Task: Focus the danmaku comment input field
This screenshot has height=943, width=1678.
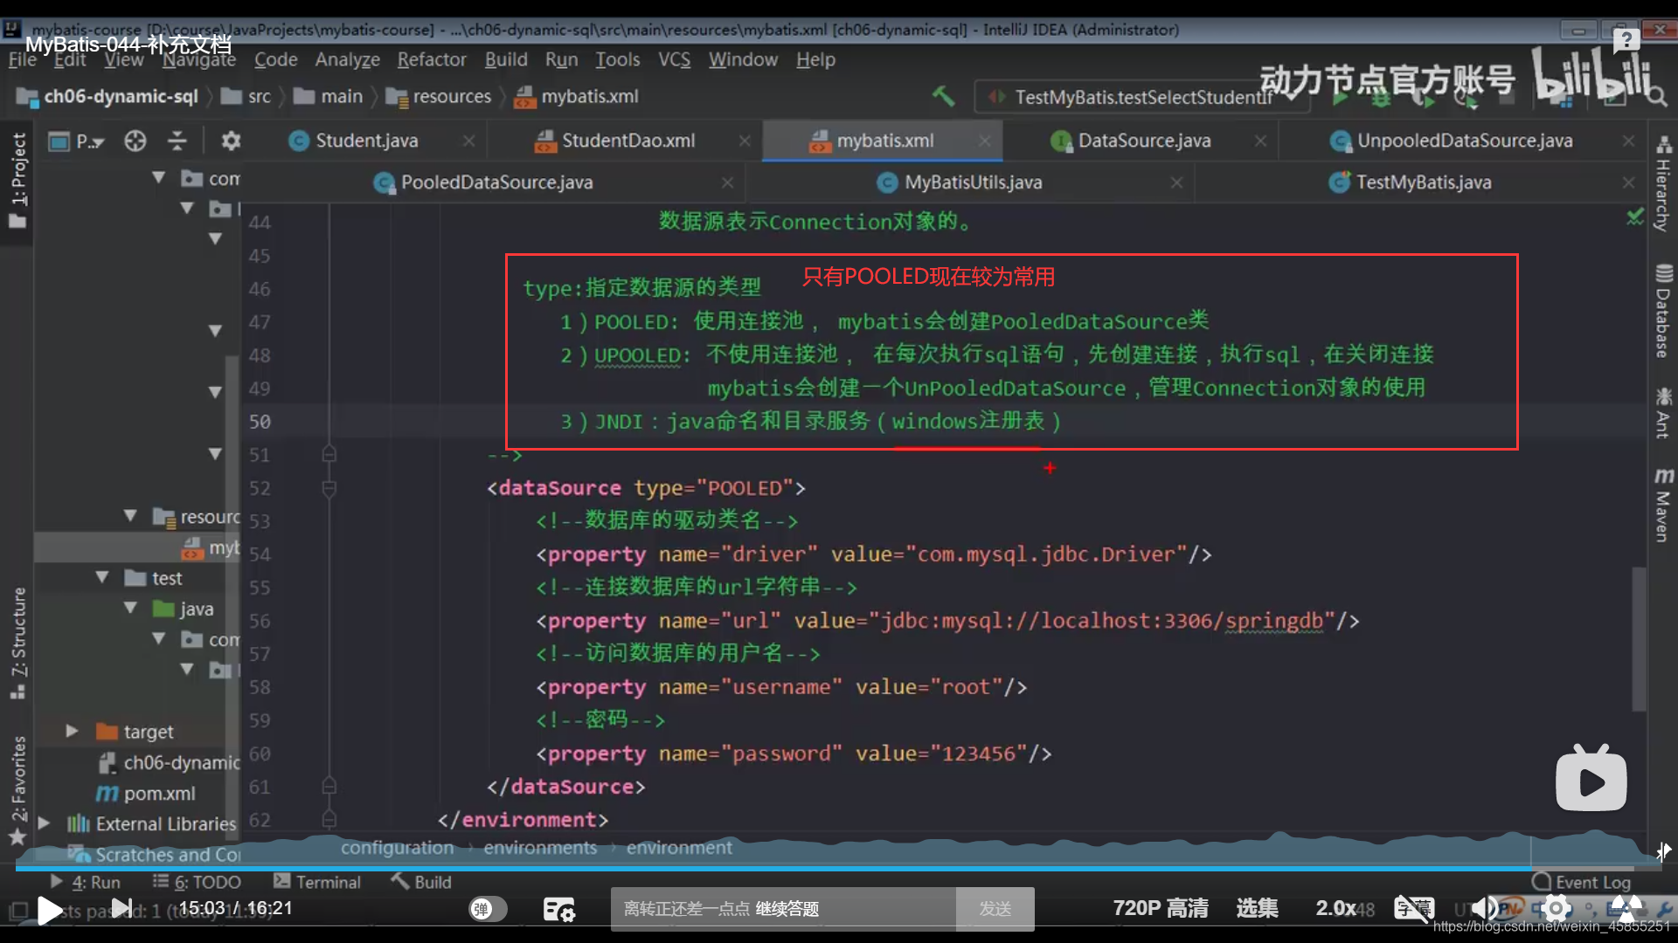Action: tap(783, 909)
